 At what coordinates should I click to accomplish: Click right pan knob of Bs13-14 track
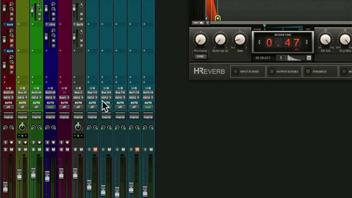[151, 127]
